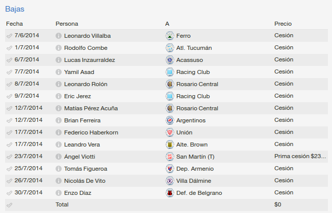The width and height of the screenshot is (332, 213).
Task: Click the Unión team badge
Action: [x=170, y=132]
